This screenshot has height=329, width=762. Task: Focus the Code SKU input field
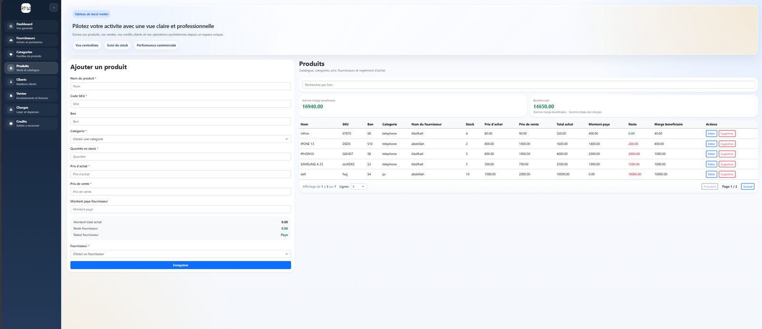click(x=180, y=104)
